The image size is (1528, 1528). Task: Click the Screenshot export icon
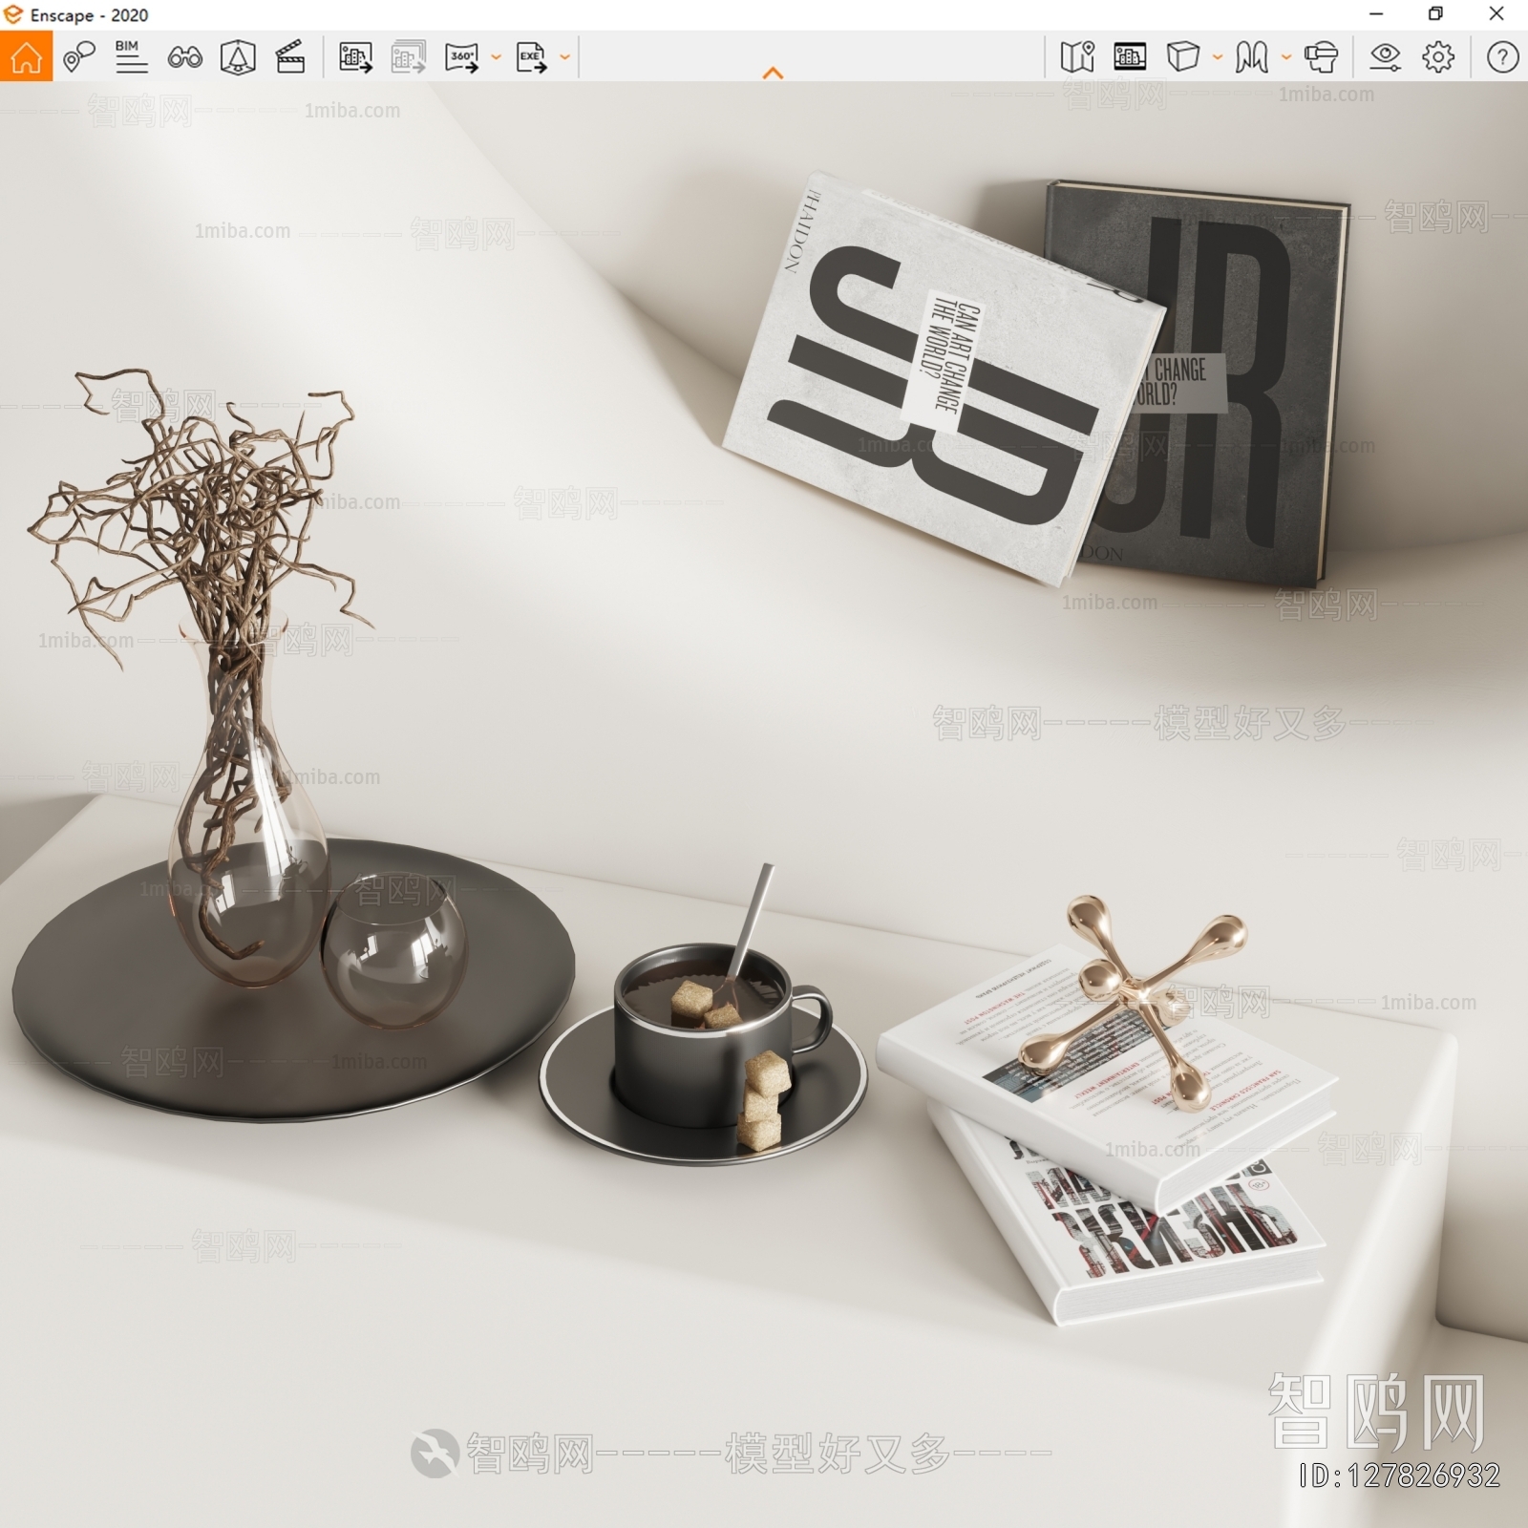tap(355, 57)
